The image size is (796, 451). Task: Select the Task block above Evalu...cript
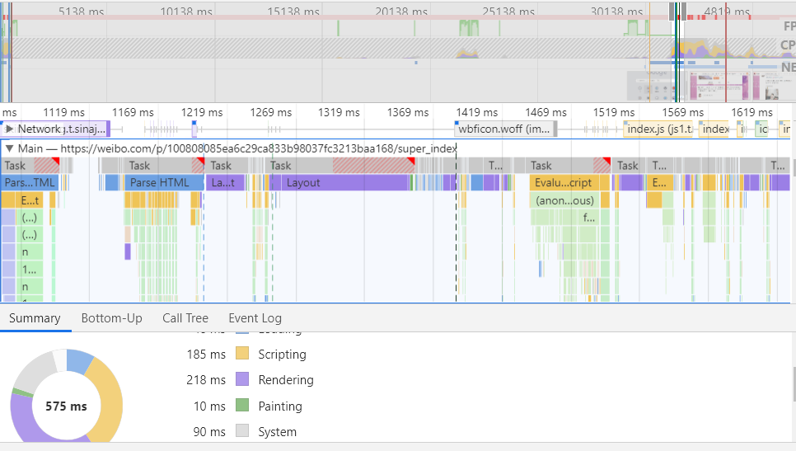click(569, 166)
